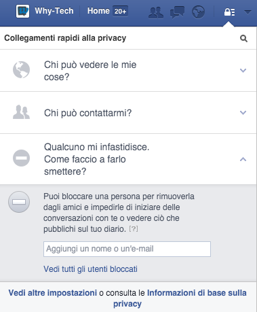The height and width of the screenshot is (312, 257).
Task: Collapse 'Qualcuno mi infastidisce' section chevron
Action: 243,159
